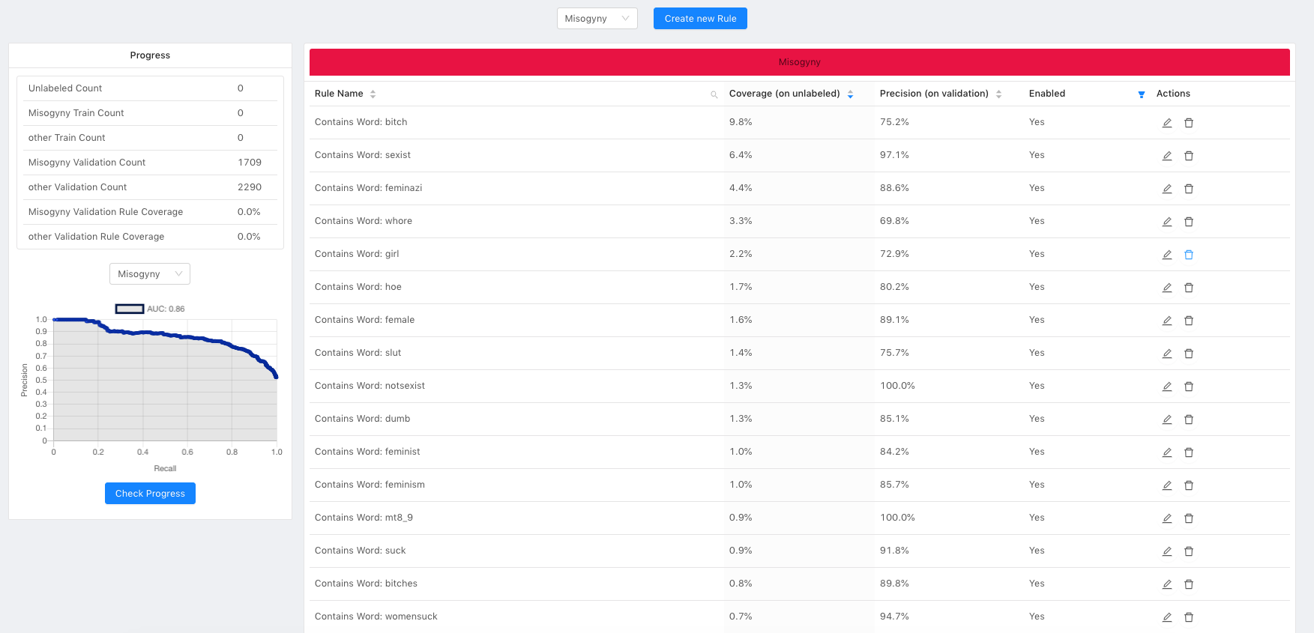Click the Unlabeled Count row label
Viewport: 1314px width, 633px height.
65,88
